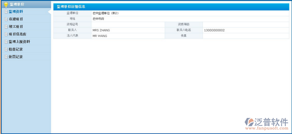Click the phone number 13000000002

[214, 30]
